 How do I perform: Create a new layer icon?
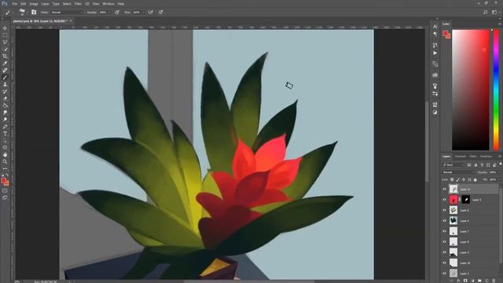486,281
